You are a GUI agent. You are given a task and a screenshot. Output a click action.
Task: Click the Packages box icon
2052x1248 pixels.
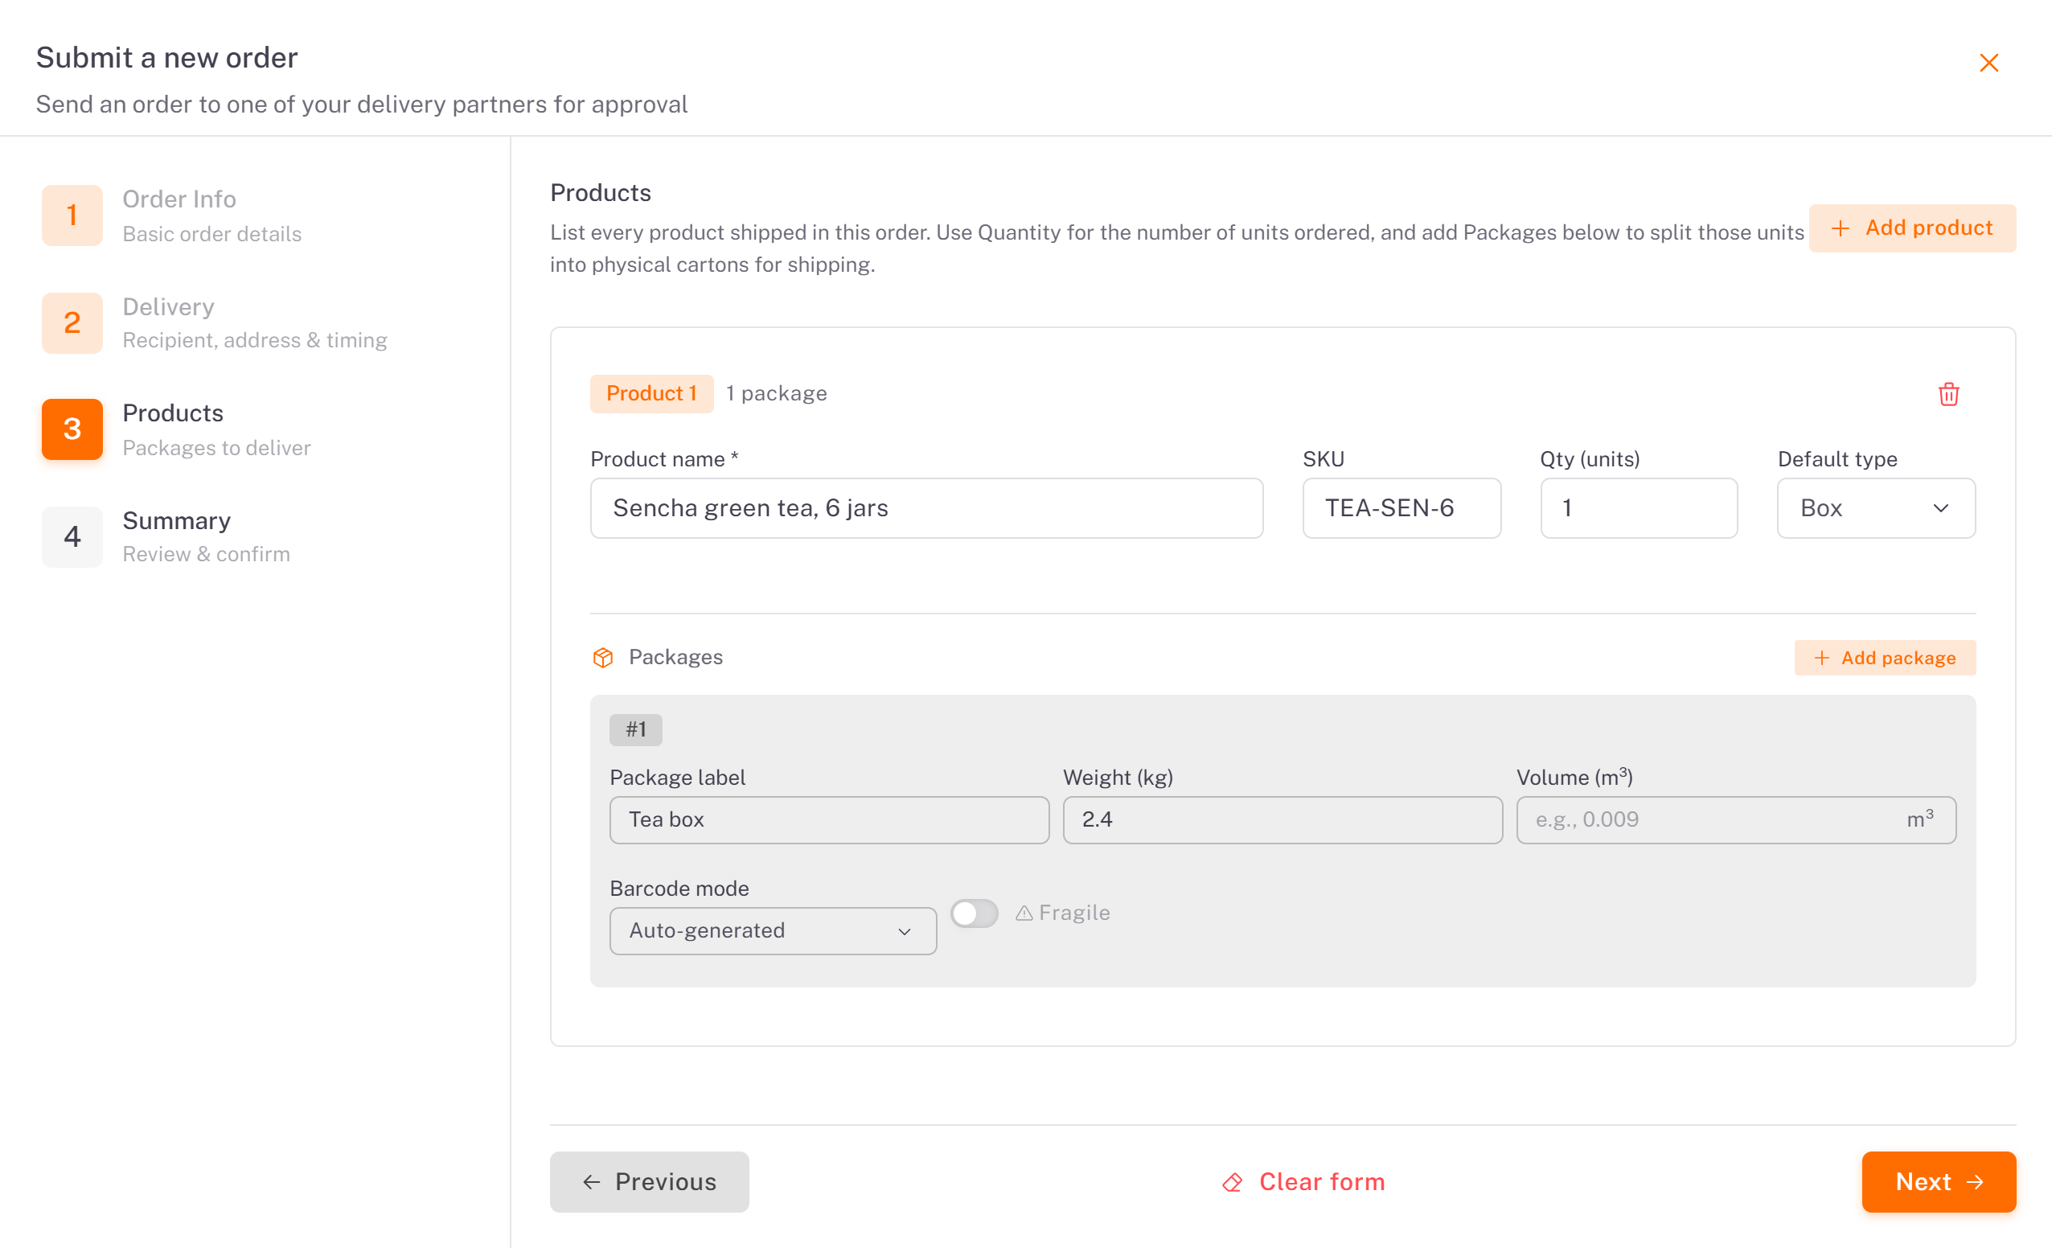click(603, 657)
